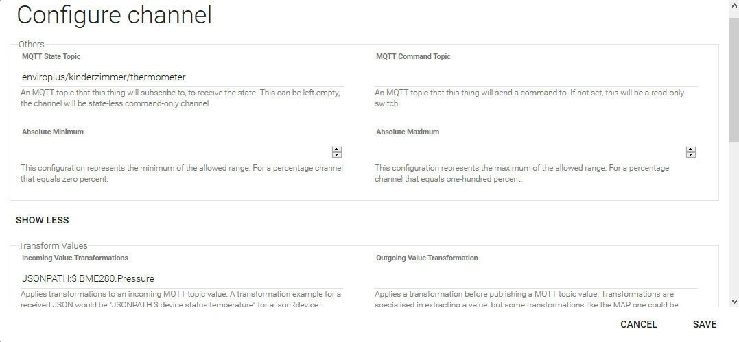
Task: Select the Absolute Maximum number field
Action: pyautogui.click(x=528, y=152)
